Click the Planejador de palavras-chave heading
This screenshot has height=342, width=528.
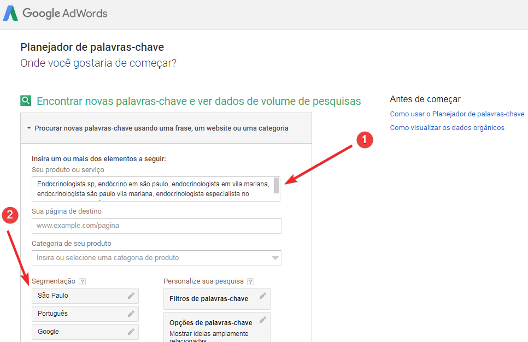click(x=92, y=47)
